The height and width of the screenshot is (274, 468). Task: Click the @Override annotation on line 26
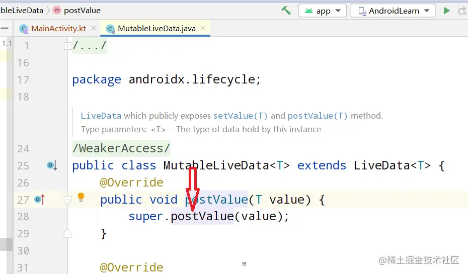coord(132,182)
